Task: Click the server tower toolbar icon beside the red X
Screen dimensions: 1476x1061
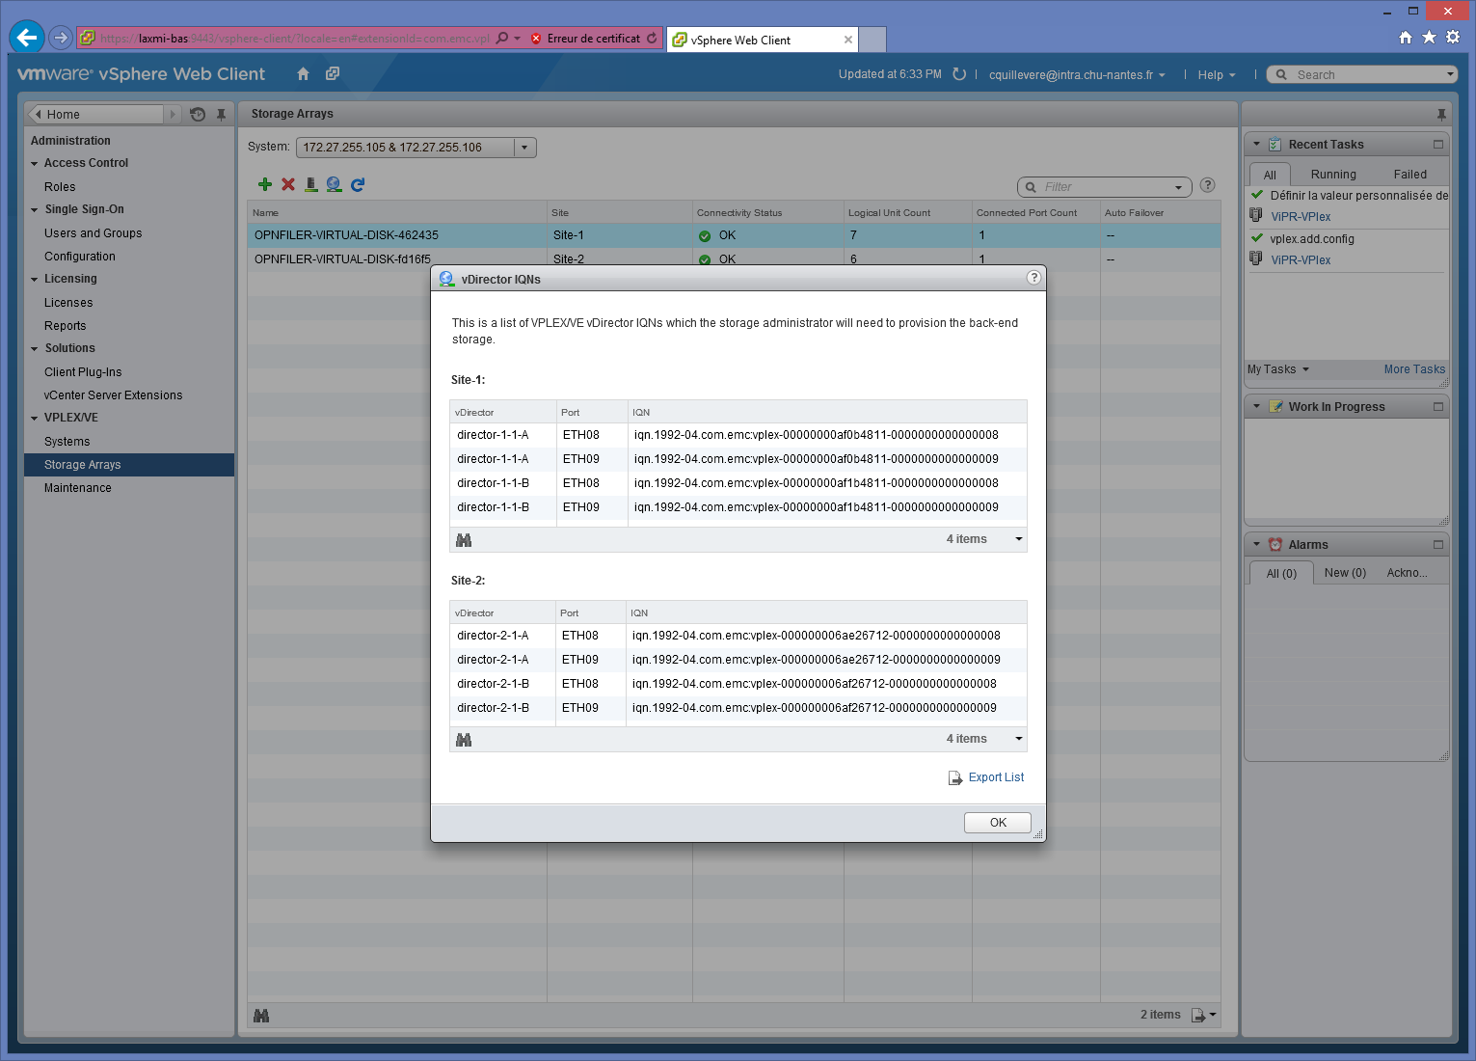Action: point(311,184)
